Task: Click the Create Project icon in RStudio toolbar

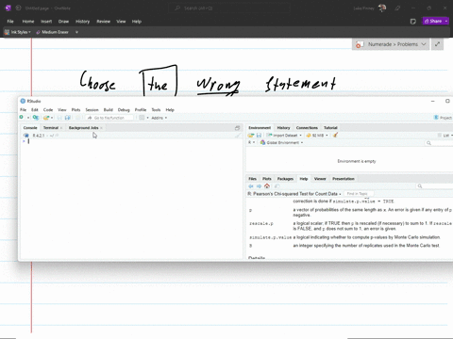Action: pyautogui.click(x=36, y=118)
